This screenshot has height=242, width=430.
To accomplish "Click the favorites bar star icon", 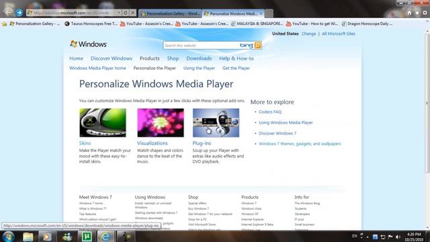I will click(4, 24).
